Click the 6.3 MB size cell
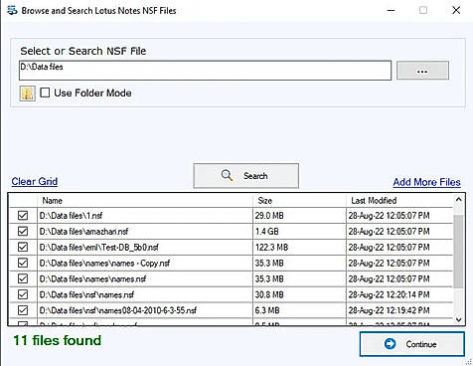Screen dimensions: 473x366 click(x=299, y=310)
